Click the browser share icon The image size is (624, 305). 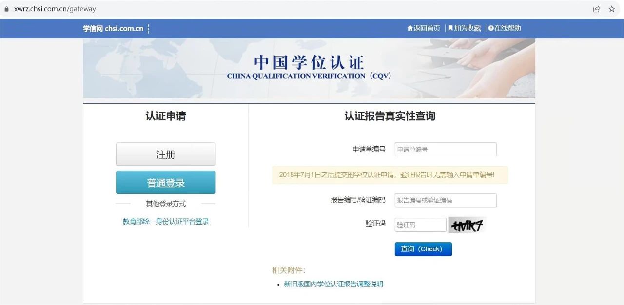(x=596, y=9)
